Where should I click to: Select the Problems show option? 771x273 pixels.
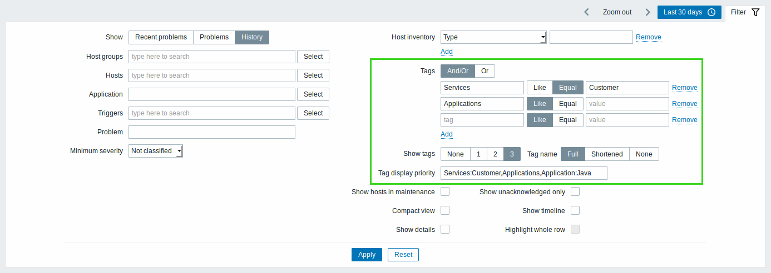[214, 37]
